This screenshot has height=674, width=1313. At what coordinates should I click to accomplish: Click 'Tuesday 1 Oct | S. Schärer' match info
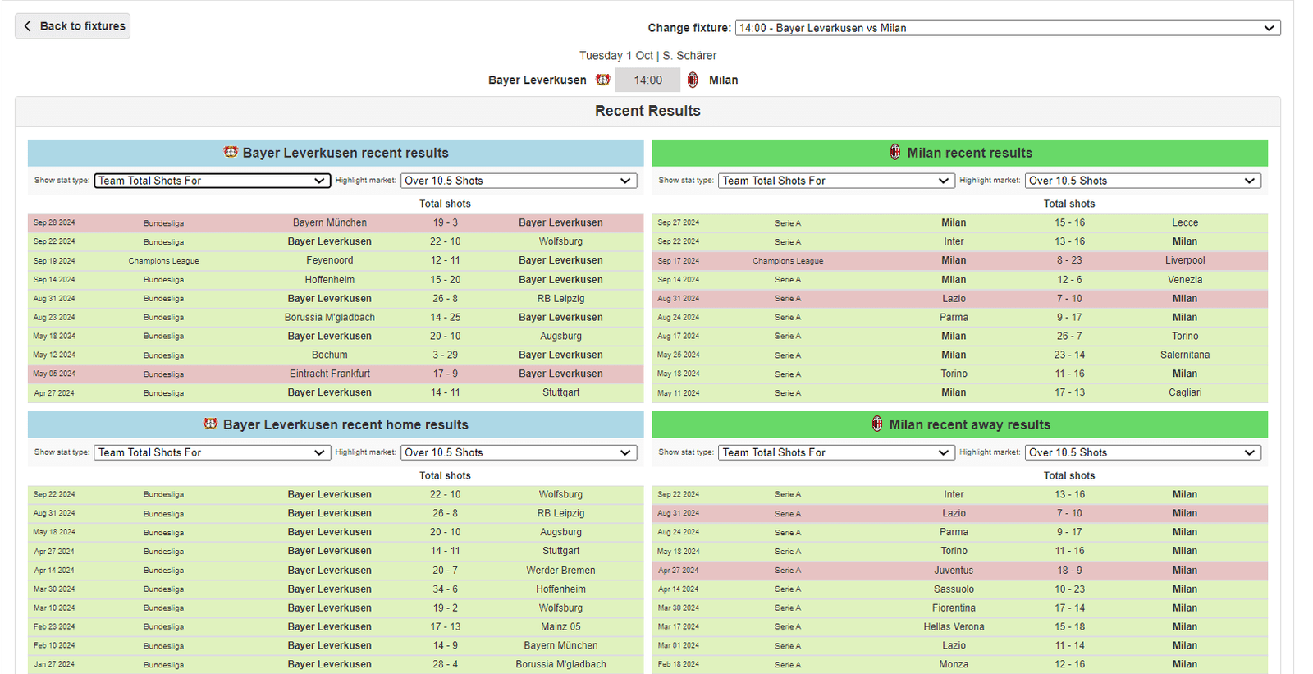647,55
